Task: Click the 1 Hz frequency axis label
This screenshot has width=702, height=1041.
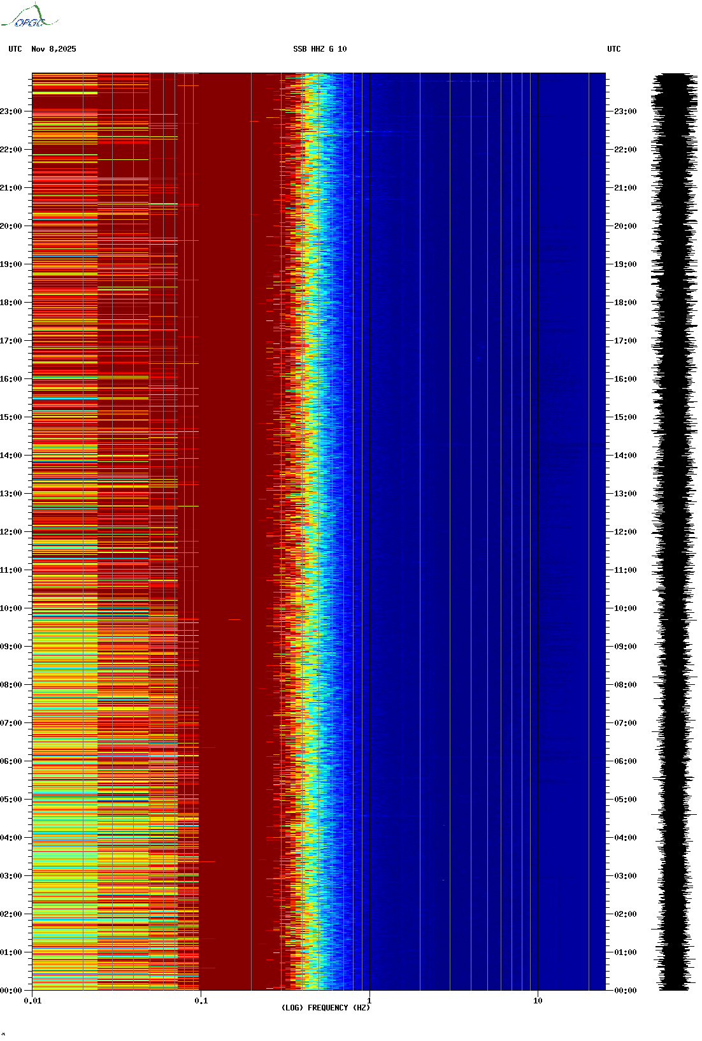Action: point(369,1001)
